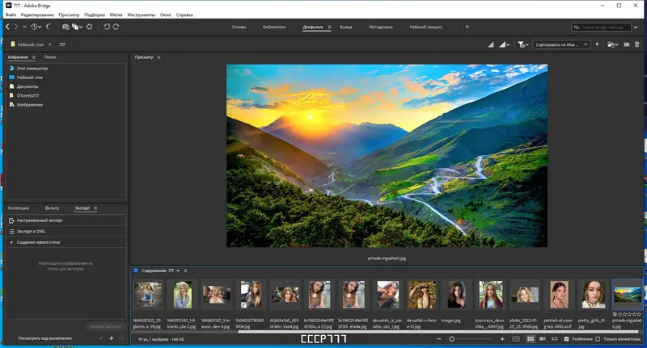This screenshot has height=348, width=647.
Task: Switch to the Вывод workspace
Action: pos(346,27)
